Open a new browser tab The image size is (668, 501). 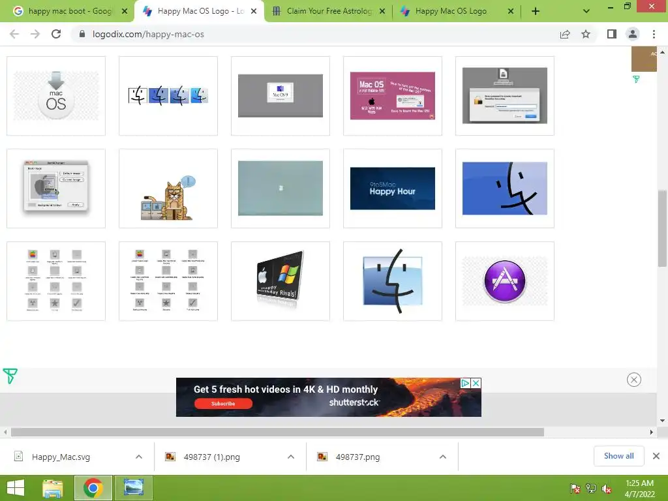536,11
